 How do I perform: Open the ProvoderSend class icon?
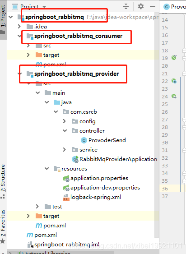[x=84, y=140]
